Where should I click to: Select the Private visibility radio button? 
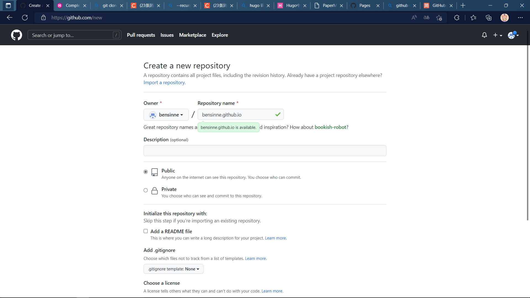(146, 190)
